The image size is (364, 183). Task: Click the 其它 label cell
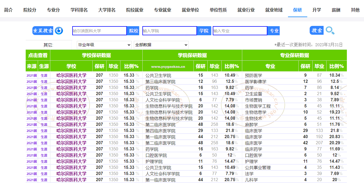pos(48,45)
